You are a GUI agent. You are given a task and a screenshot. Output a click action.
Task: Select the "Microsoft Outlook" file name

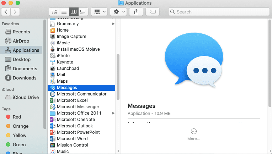point(75,126)
